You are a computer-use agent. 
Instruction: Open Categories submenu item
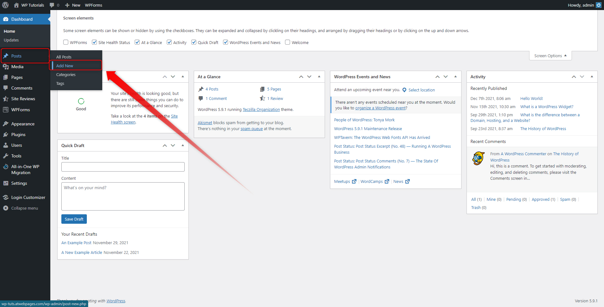[x=66, y=74]
